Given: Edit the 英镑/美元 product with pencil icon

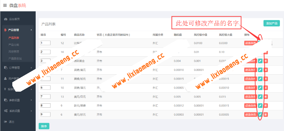Looking at the screenshot, I should [260, 70].
